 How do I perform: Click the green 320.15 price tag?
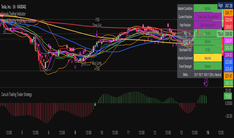pos(229,83)
